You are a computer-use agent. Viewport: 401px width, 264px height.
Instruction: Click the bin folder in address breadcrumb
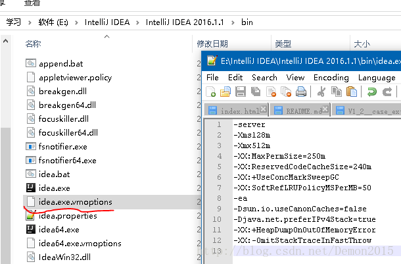tap(247, 22)
